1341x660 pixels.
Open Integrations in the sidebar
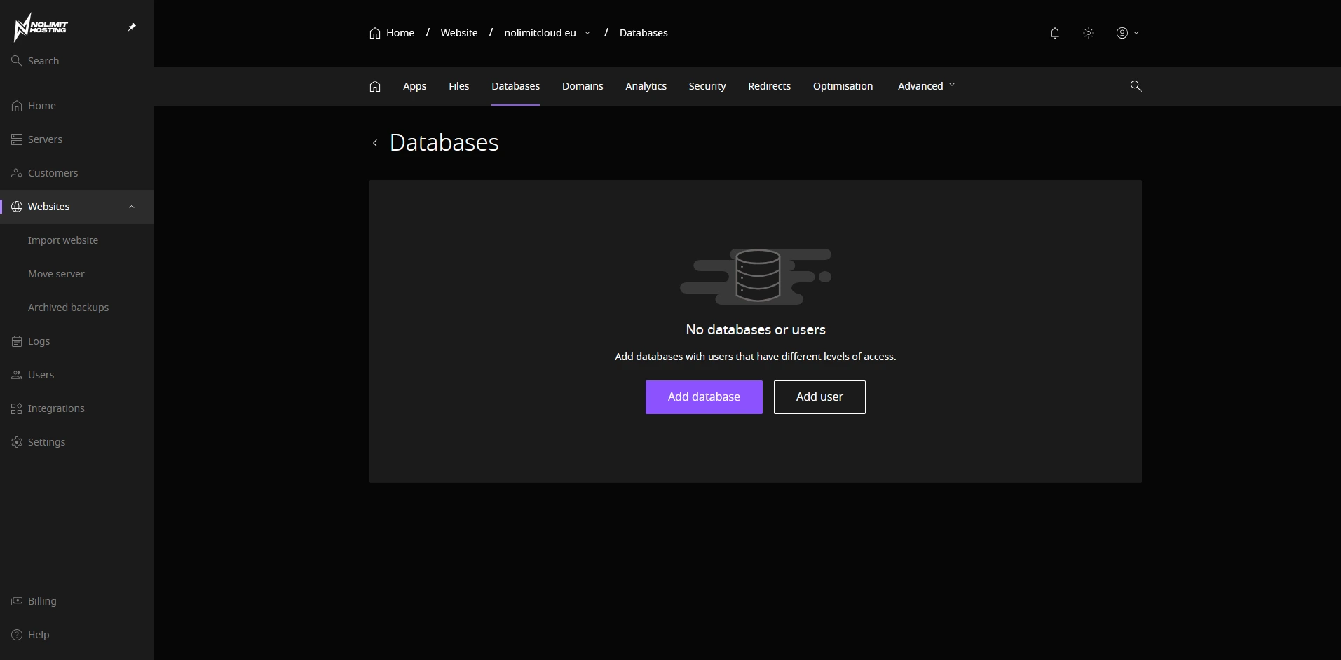coord(77,408)
